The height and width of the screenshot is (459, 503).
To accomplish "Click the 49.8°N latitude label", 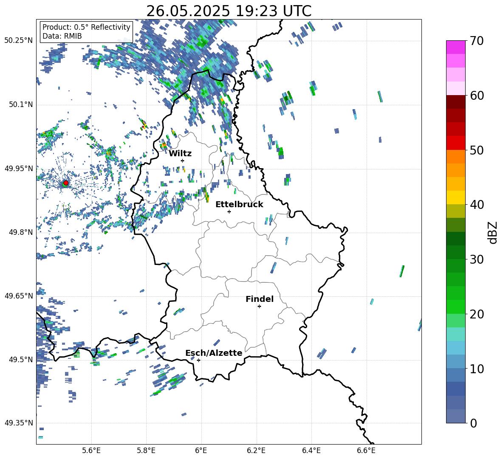I will 20,232.
